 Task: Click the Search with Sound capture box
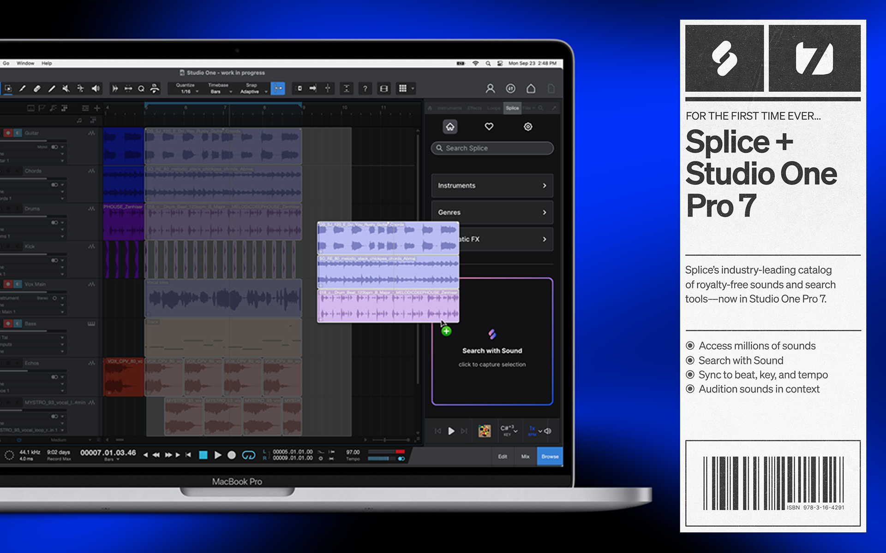pos(492,341)
